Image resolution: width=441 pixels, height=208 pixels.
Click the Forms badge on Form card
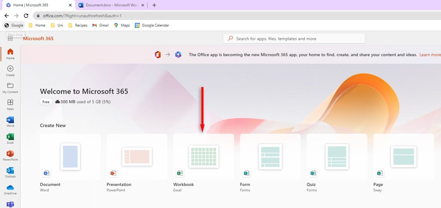pos(246,173)
